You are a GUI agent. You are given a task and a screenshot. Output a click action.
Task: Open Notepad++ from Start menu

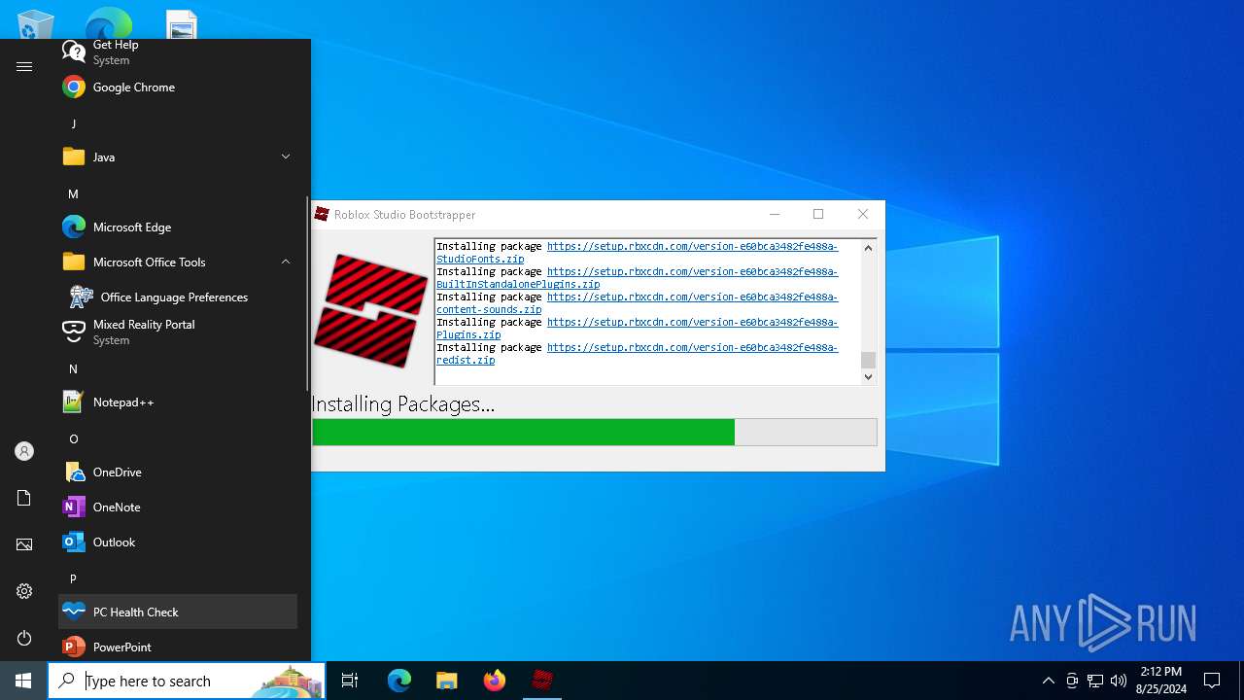coord(178,402)
